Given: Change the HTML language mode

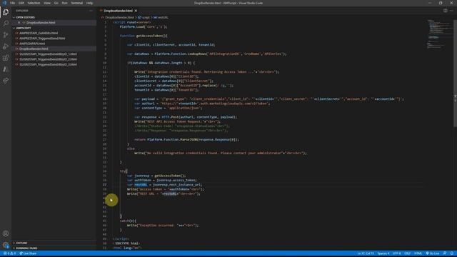Looking at the screenshot, I should click(418, 253).
